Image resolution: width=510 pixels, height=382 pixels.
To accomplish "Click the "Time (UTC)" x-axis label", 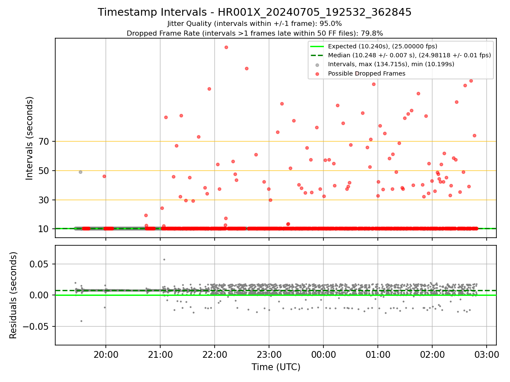I will click(276, 367).
